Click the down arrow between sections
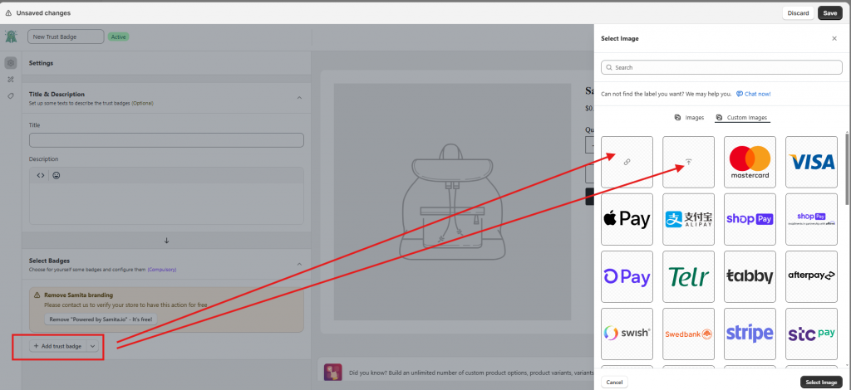Image resolution: width=851 pixels, height=390 pixels. [x=166, y=240]
